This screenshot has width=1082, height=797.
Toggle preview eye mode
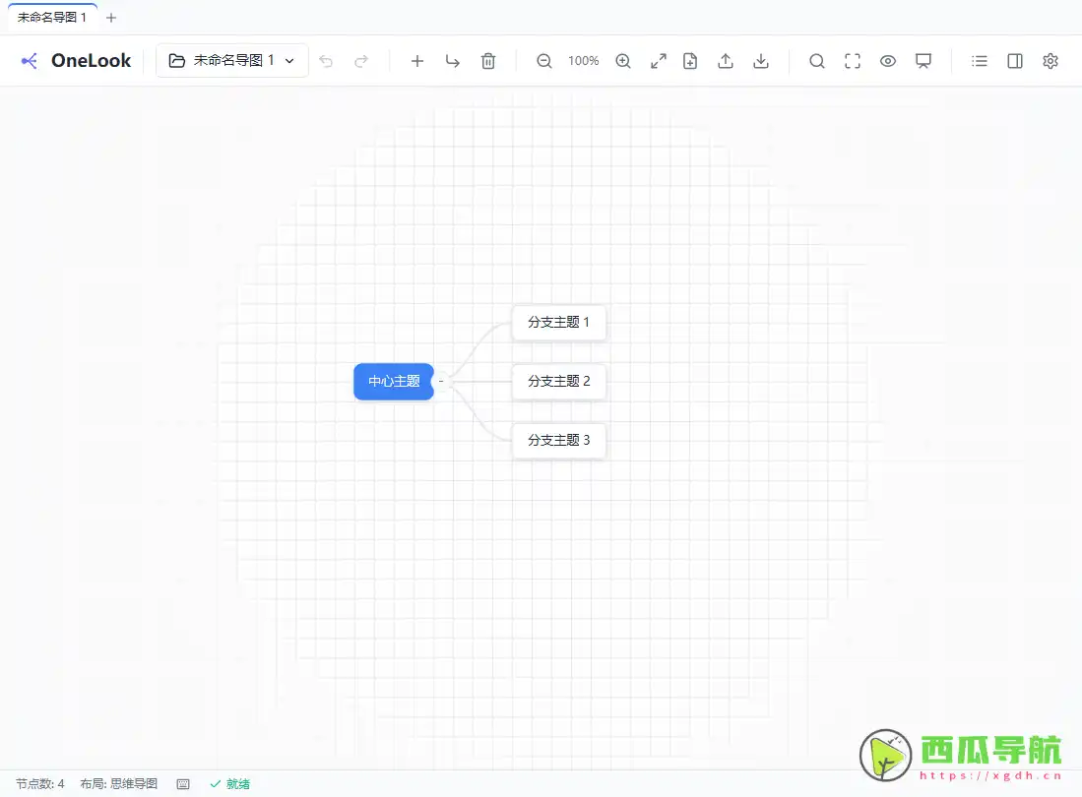(888, 60)
